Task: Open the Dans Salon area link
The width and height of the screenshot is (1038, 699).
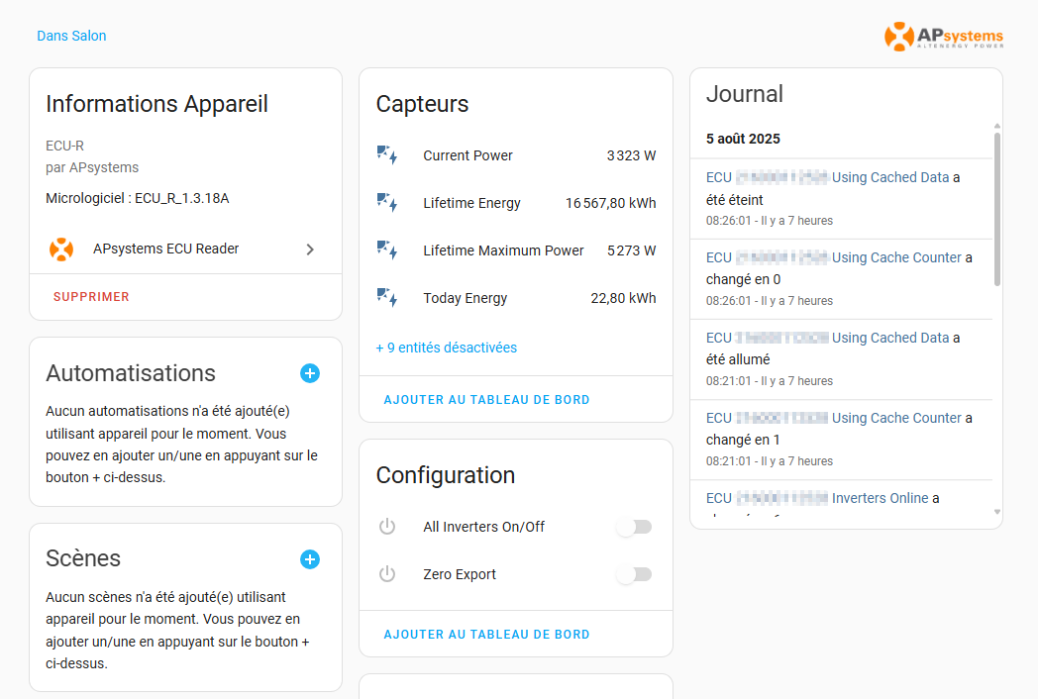Action: click(71, 36)
